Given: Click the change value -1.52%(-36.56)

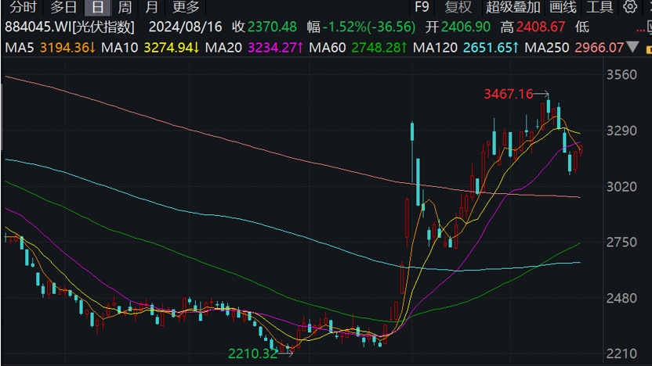Looking at the screenshot, I should [x=369, y=27].
